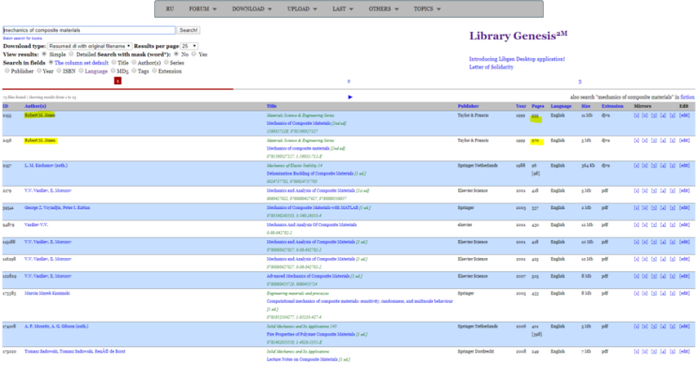This screenshot has width=698, height=365.
Task: Open 'Advanced Mechanics of Composite Materials' title
Action: [x=308, y=276]
